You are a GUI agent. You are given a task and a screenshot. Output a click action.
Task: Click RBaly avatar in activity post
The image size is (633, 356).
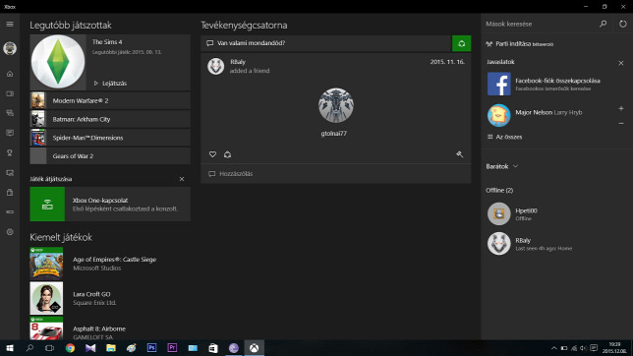pyautogui.click(x=216, y=66)
